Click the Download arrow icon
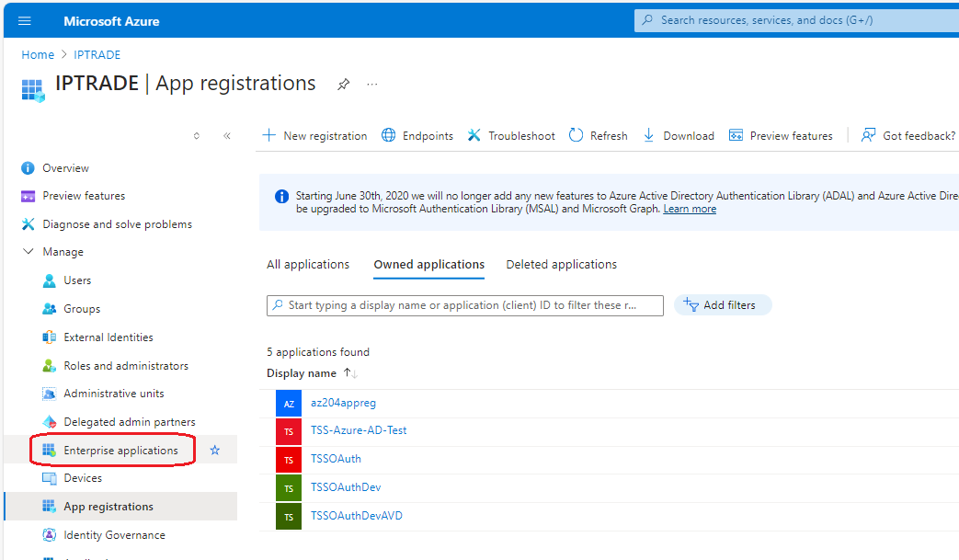This screenshot has height=560, width=959. click(x=649, y=135)
